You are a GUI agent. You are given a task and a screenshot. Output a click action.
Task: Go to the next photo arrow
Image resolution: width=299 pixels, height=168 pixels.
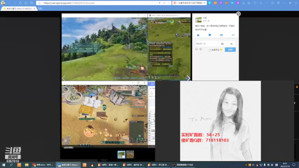click(188, 78)
